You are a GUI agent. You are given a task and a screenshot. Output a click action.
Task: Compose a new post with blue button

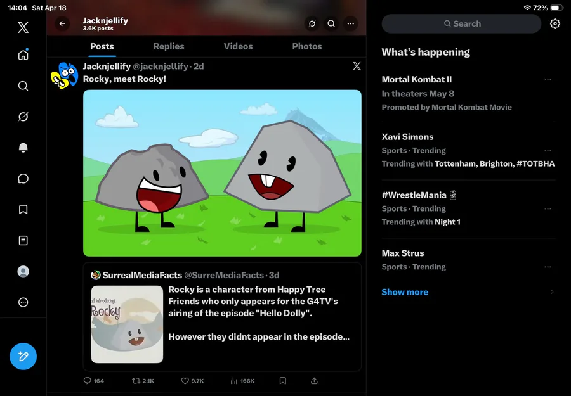tap(23, 356)
